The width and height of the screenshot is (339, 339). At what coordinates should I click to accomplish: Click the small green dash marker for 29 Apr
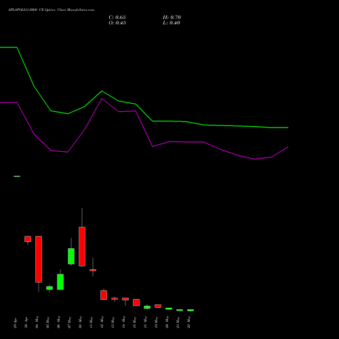click(17, 176)
